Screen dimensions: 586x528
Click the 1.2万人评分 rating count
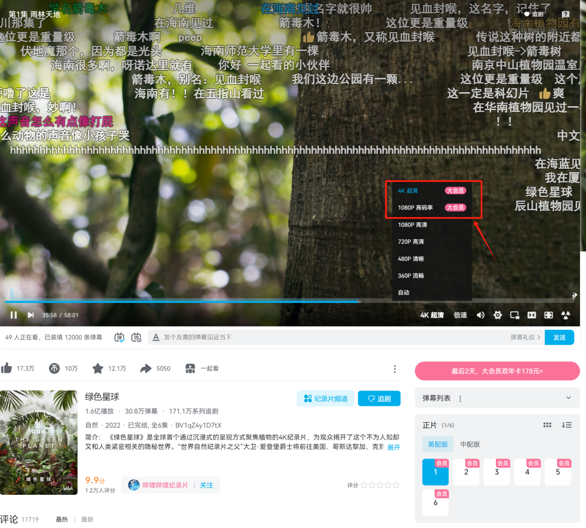[100, 490]
